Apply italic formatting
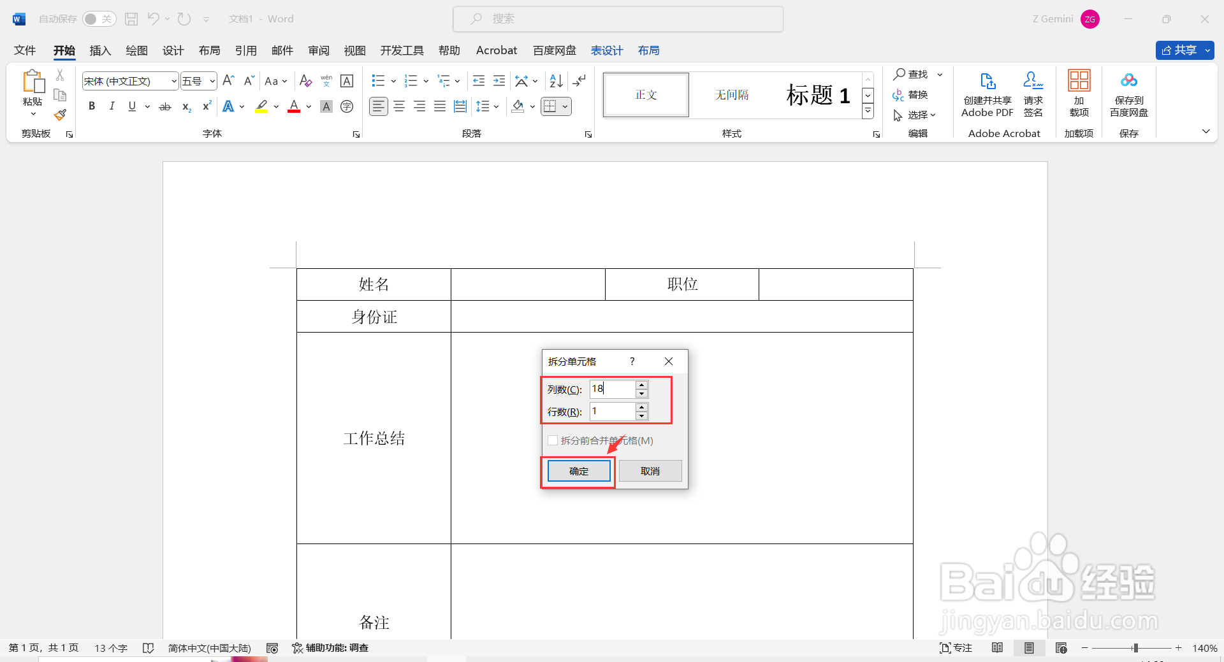This screenshot has height=662, width=1224. tap(112, 106)
